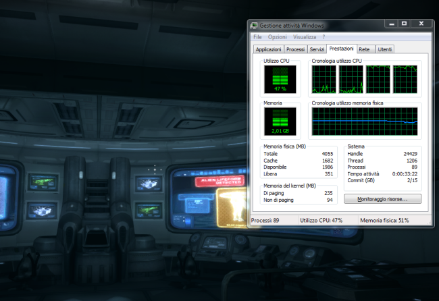Image resolution: width=439 pixels, height=301 pixels.
Task: Click the icon on Monitoraggio risorse button
Action: (350, 199)
